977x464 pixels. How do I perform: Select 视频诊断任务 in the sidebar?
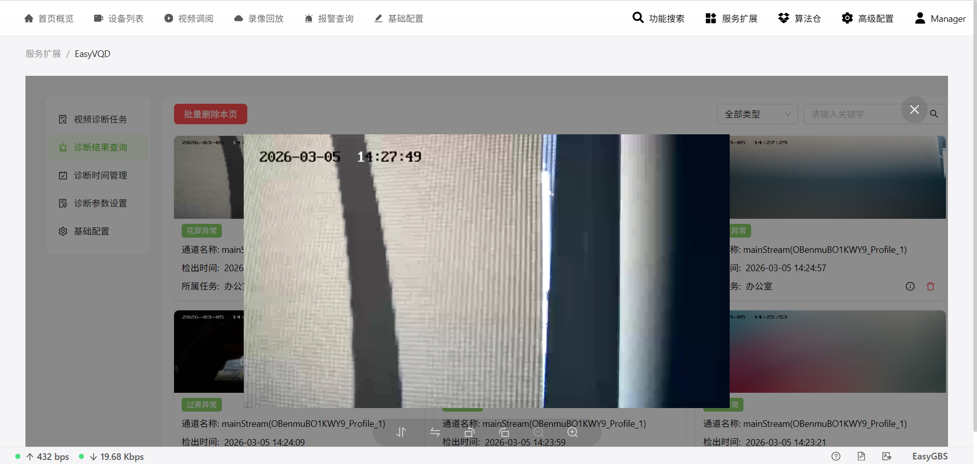coord(98,119)
